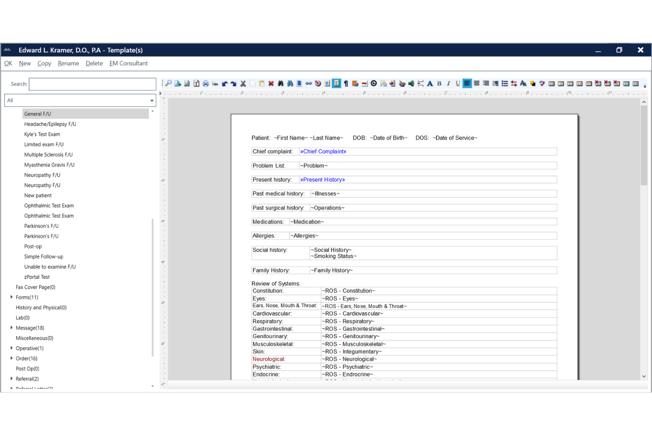Screen dimensions: 652x435
Task: Click the OK command
Action: click(8, 63)
